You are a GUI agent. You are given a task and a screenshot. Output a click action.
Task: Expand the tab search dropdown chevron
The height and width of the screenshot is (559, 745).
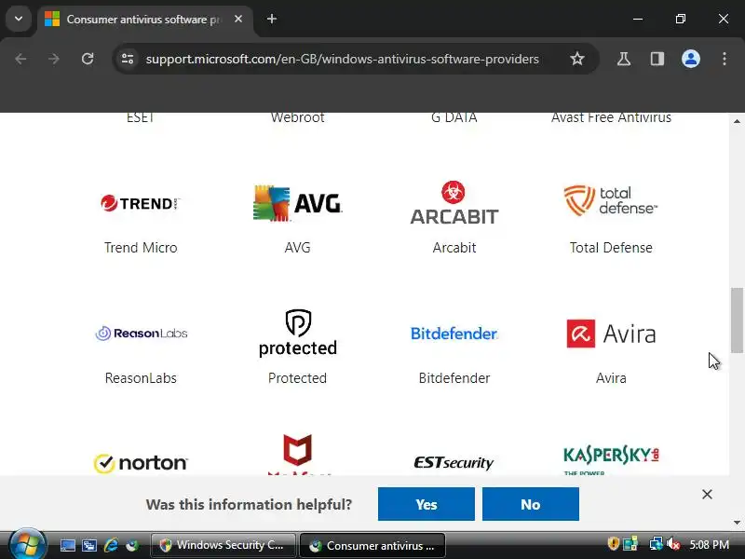pos(19,19)
